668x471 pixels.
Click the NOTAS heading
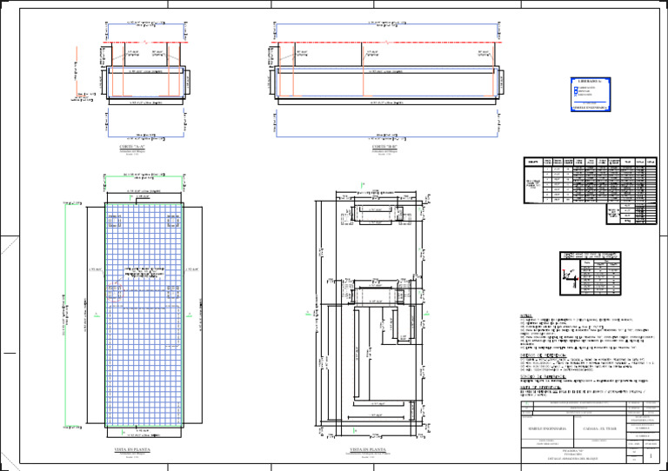click(526, 315)
